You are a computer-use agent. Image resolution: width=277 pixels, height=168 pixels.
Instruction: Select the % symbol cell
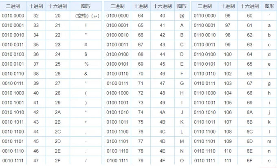point(86,64)
